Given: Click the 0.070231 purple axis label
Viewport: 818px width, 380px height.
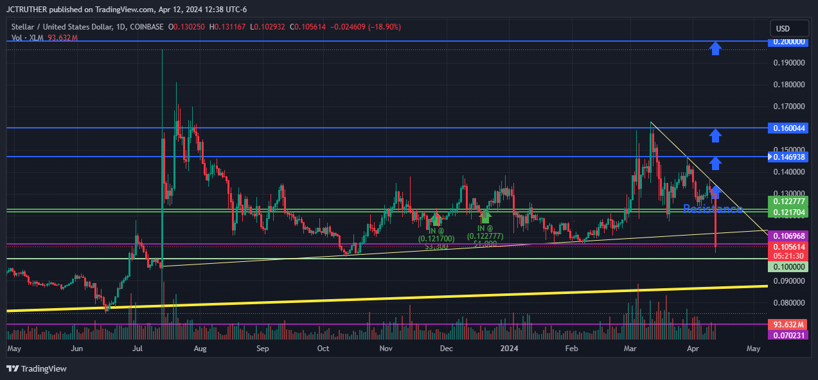Looking at the screenshot, I should pos(788,334).
